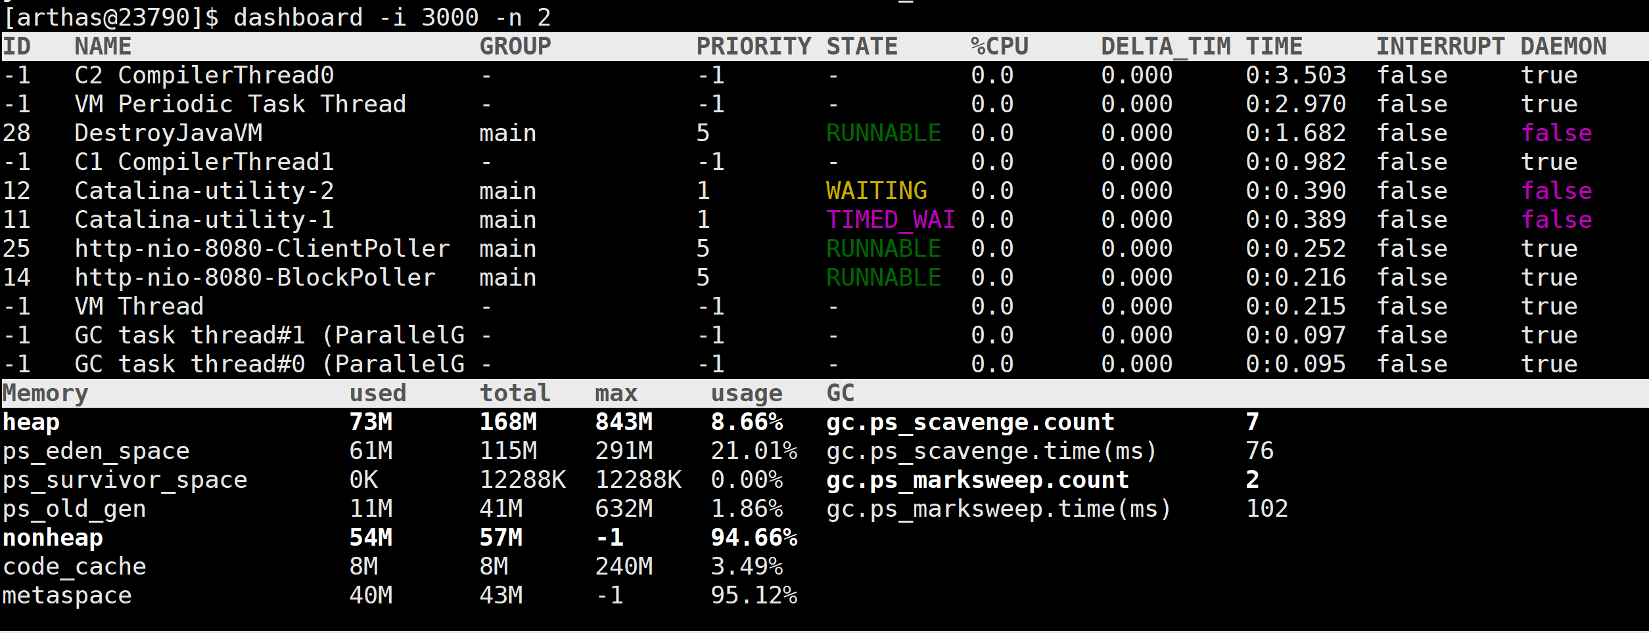Click heap usage value 8.66%
Image resolution: width=1649 pixels, height=633 pixels.
click(747, 422)
